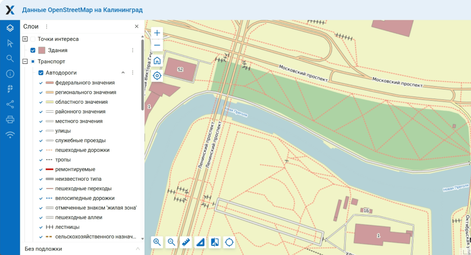Select the ruler distance measurement tool
471x255 pixels.
pos(186,242)
